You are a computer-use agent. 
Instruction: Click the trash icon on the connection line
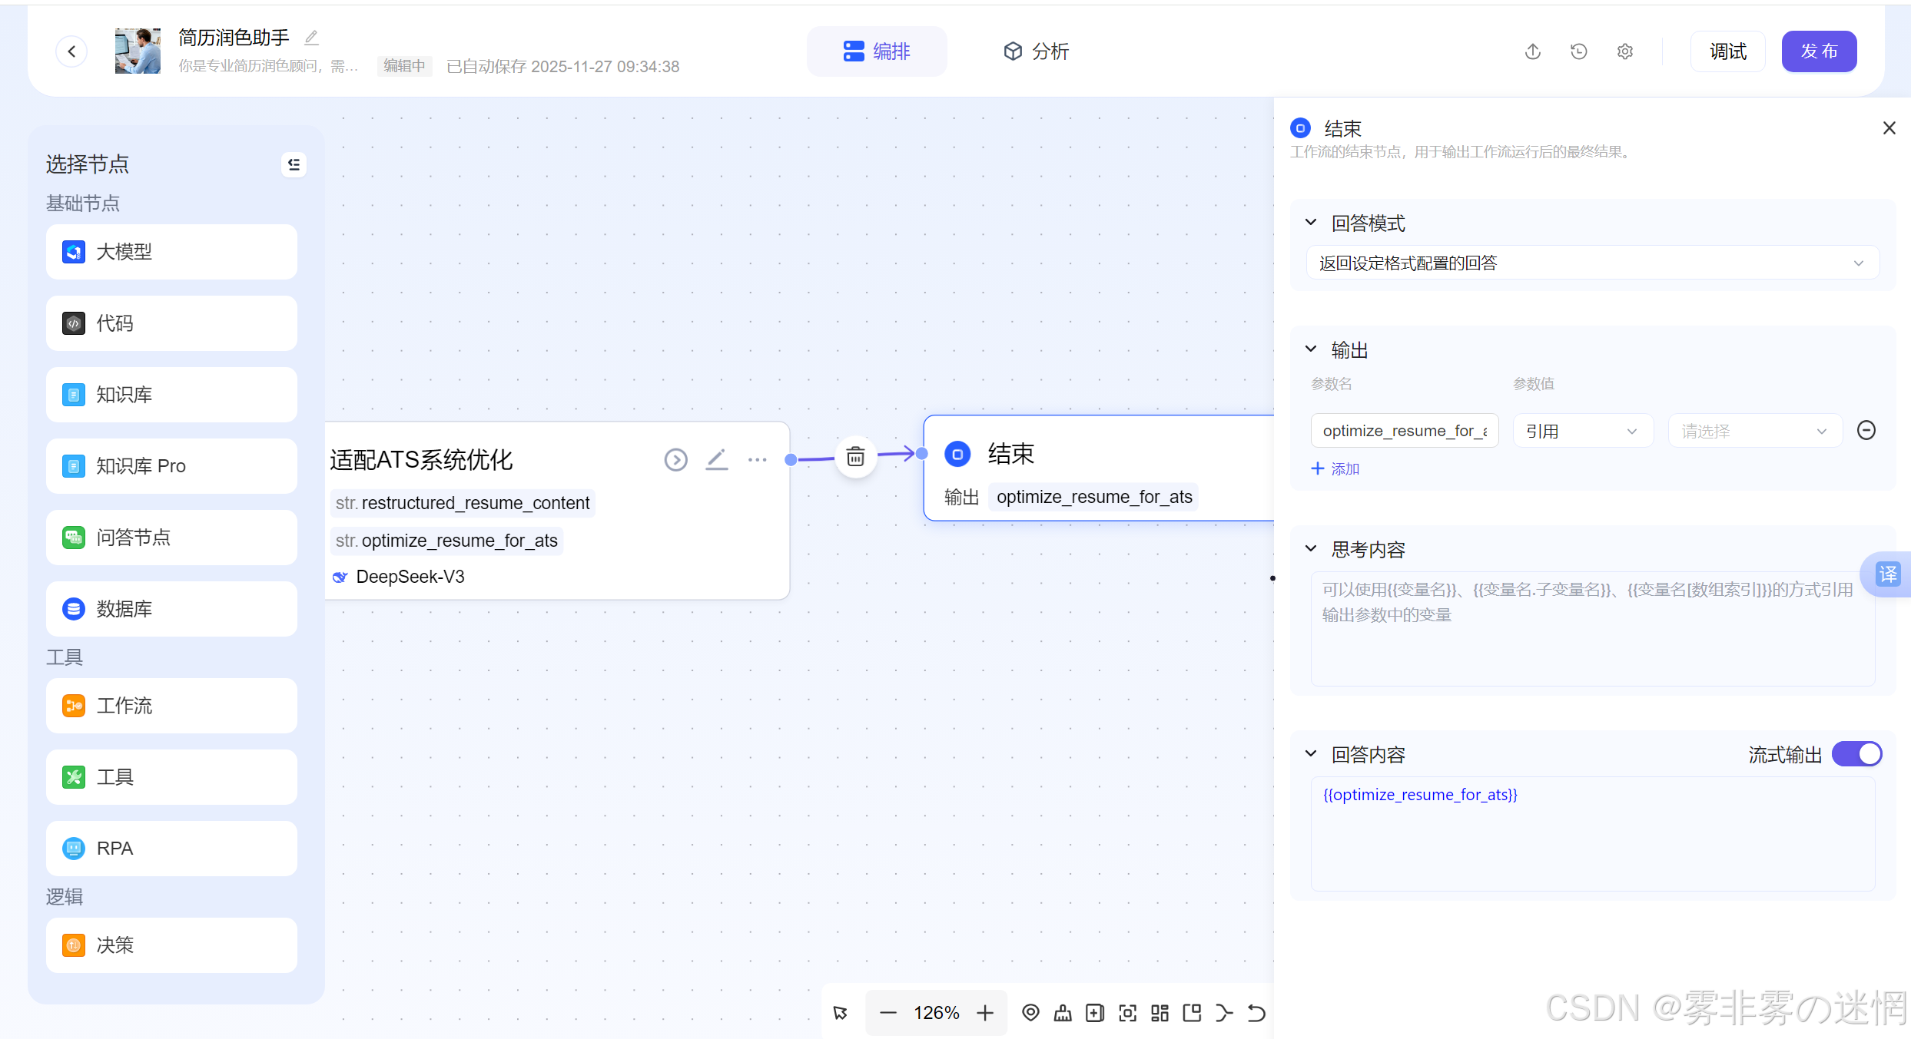tap(855, 457)
